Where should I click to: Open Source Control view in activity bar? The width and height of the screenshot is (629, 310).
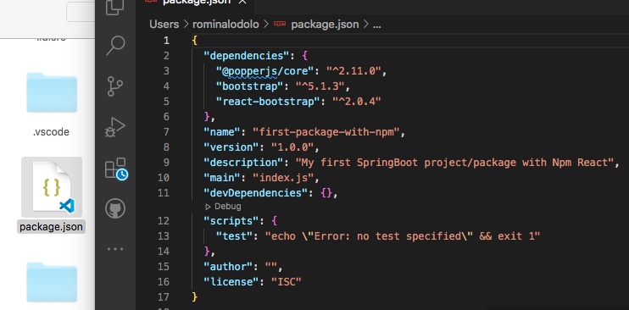click(x=115, y=86)
